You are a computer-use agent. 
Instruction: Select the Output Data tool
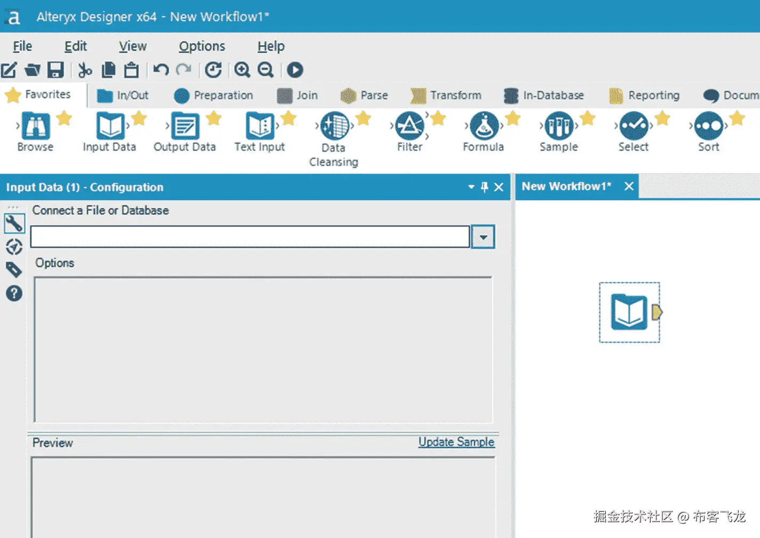[185, 132]
